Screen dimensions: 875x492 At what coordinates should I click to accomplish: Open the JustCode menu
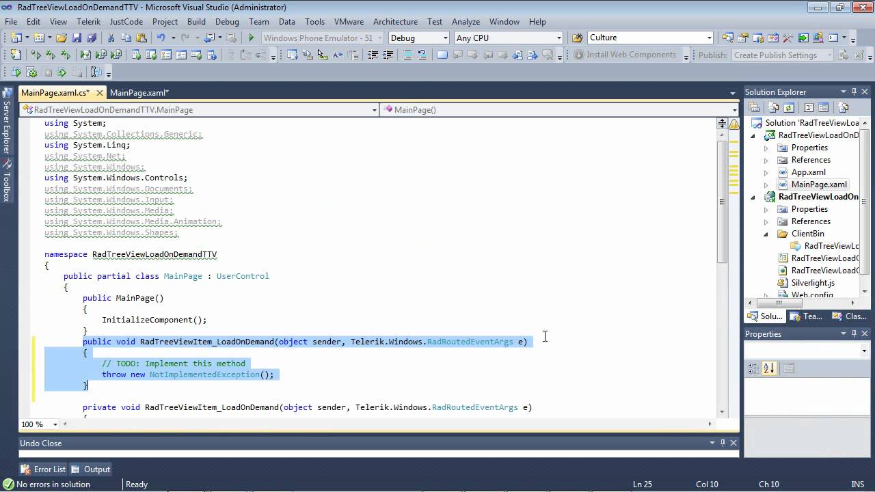(x=126, y=21)
